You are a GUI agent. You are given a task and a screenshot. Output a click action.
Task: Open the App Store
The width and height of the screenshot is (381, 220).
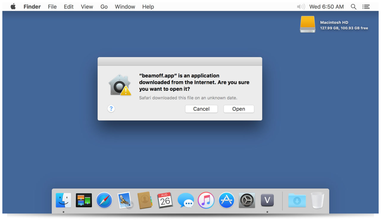(226, 200)
